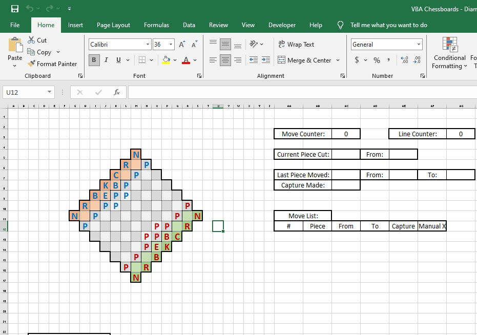Activate the Format Painter
The height and width of the screenshot is (335, 477).
pyautogui.click(x=53, y=64)
